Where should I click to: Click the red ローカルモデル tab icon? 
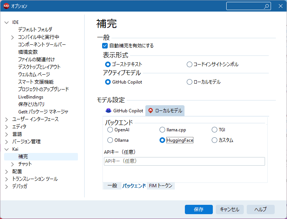tap(151, 110)
